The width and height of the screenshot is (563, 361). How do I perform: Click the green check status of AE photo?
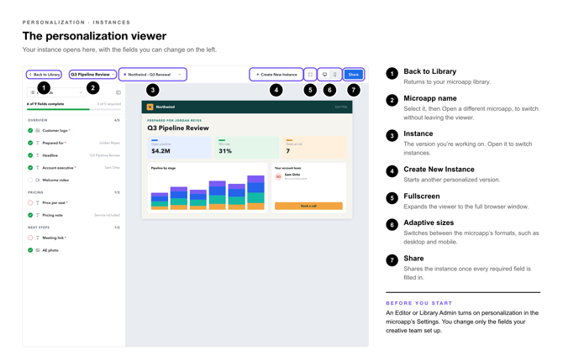coord(30,250)
